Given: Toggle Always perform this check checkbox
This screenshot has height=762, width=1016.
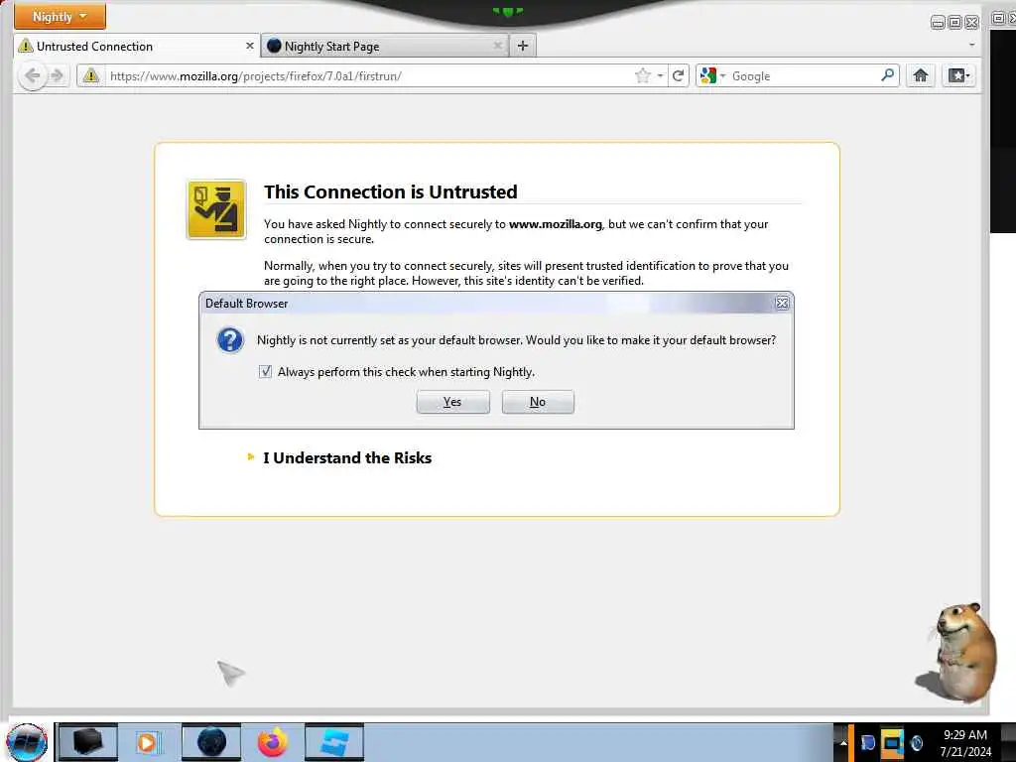Looking at the screenshot, I should 265,371.
